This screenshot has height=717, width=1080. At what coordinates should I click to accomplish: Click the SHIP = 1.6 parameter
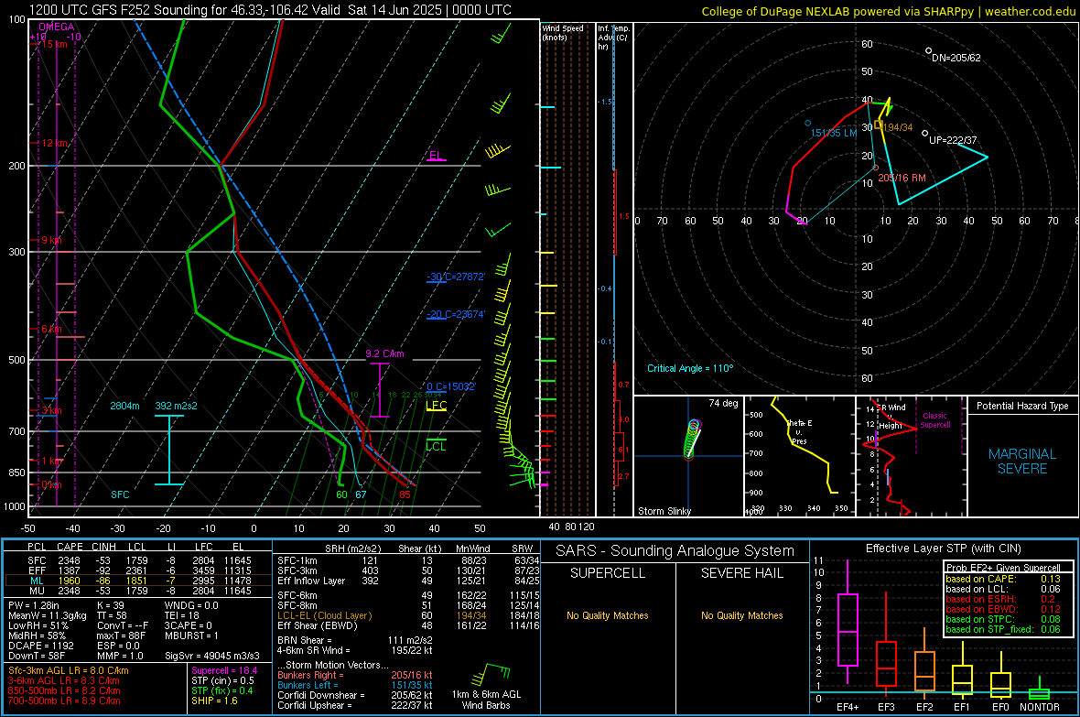(x=214, y=701)
